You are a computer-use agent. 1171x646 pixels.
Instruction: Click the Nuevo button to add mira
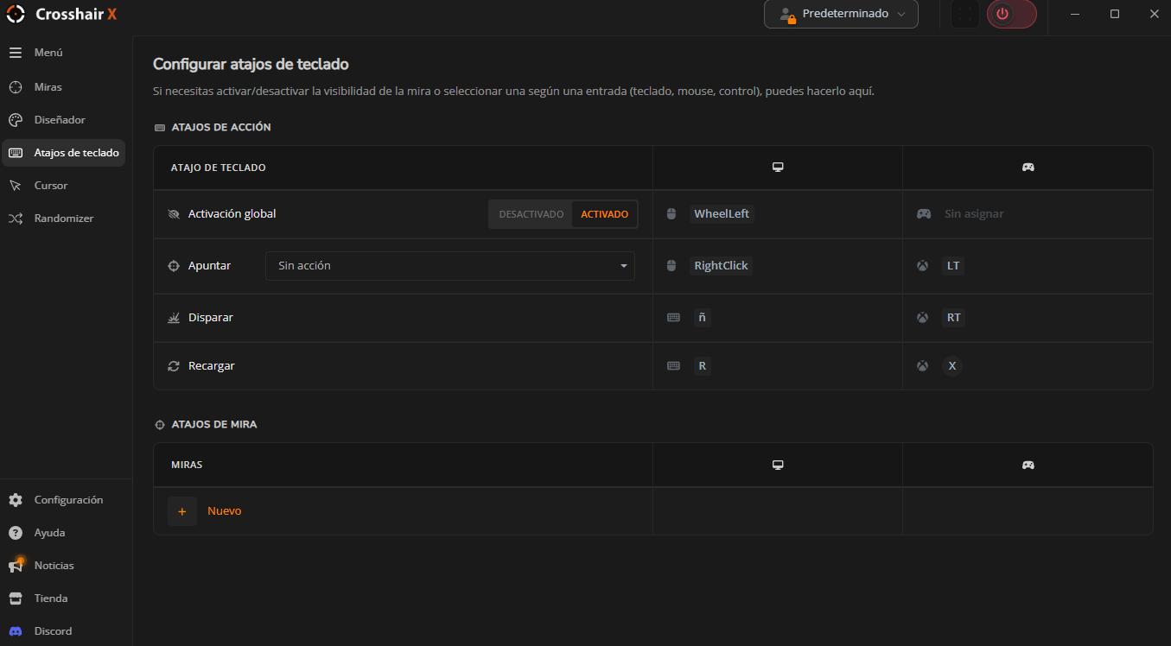(x=224, y=511)
